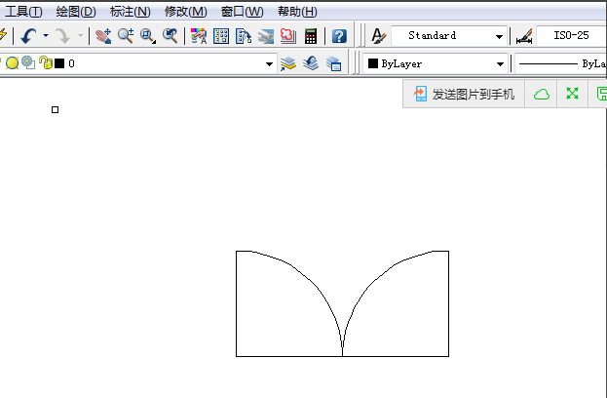Launch the QuickCalc calculator icon
The image size is (607, 398).
coord(311,36)
